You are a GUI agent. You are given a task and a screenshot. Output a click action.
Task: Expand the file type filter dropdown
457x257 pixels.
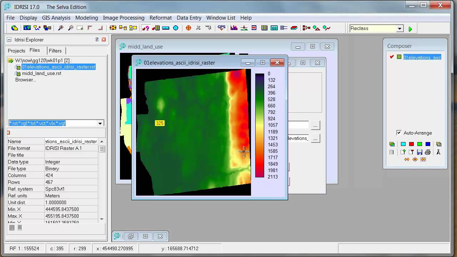coord(100,124)
